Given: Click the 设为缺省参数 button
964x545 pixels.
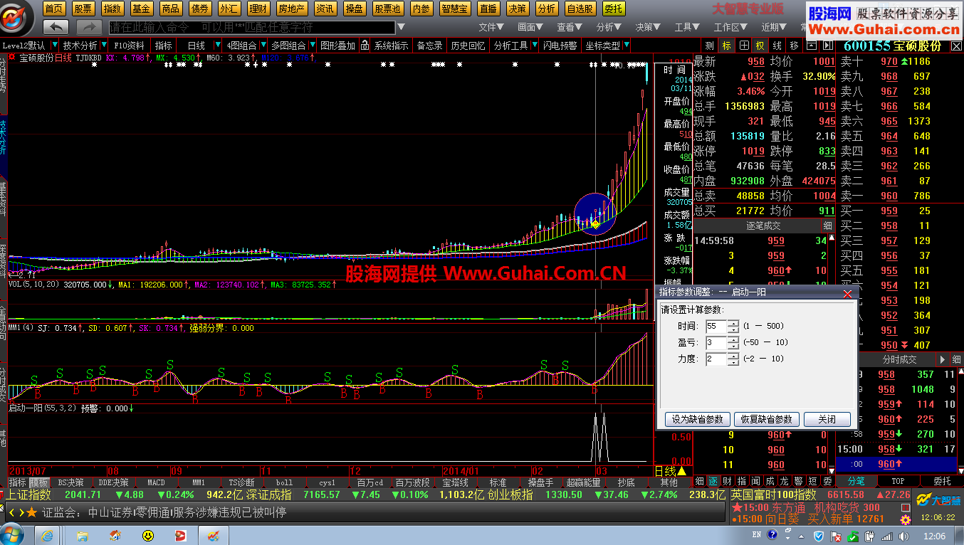Looking at the screenshot, I should 697,419.
